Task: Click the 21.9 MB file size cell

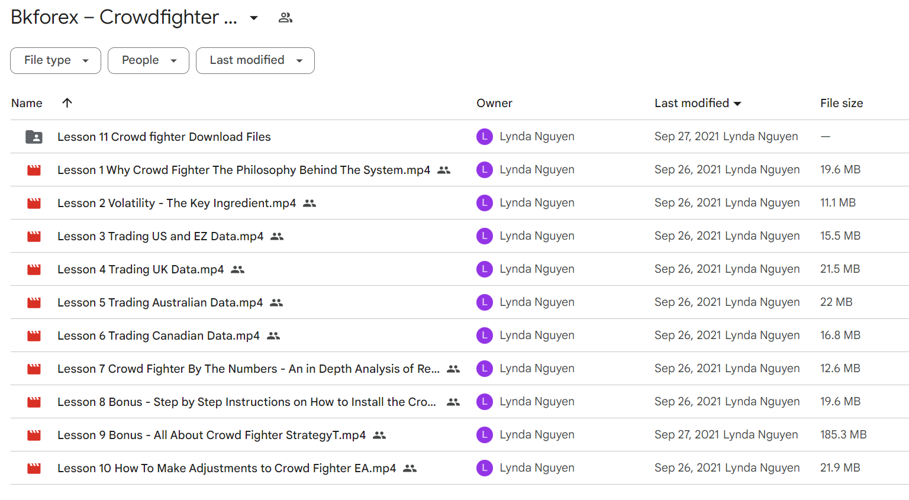Action: [840, 468]
